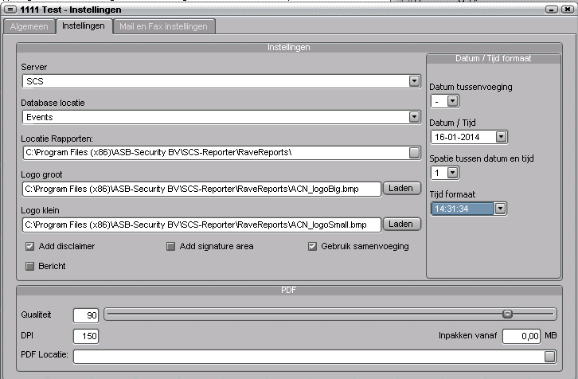The image size is (578, 379).
Task: Check the Bericht checkbox
Action: (30, 266)
